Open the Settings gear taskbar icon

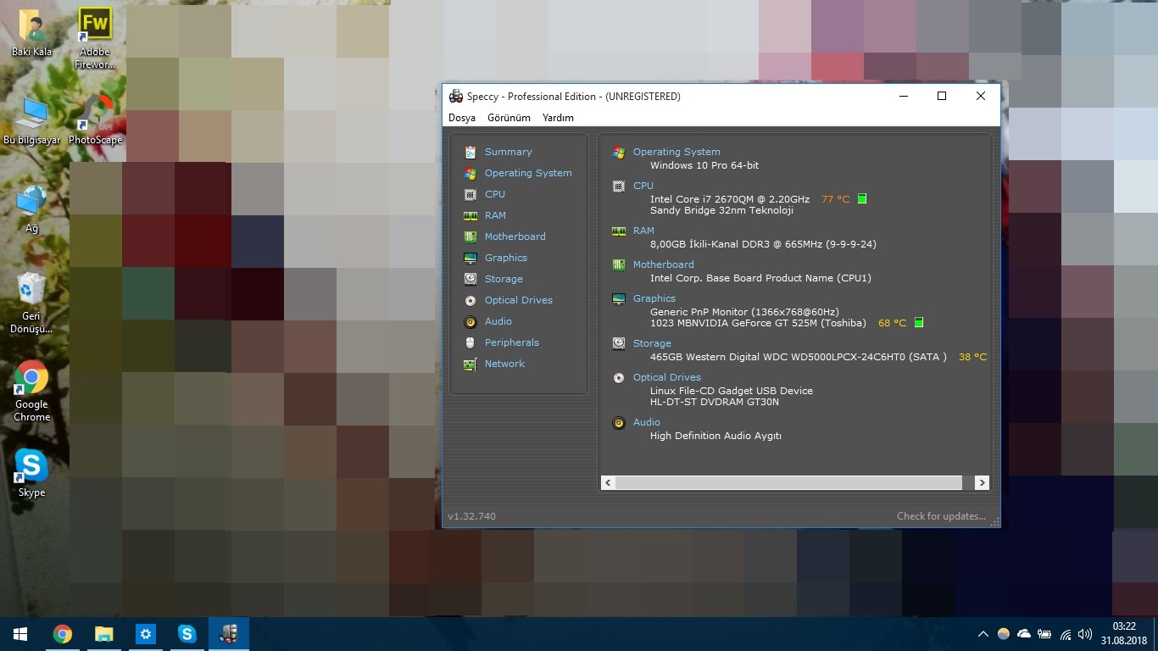click(x=145, y=634)
